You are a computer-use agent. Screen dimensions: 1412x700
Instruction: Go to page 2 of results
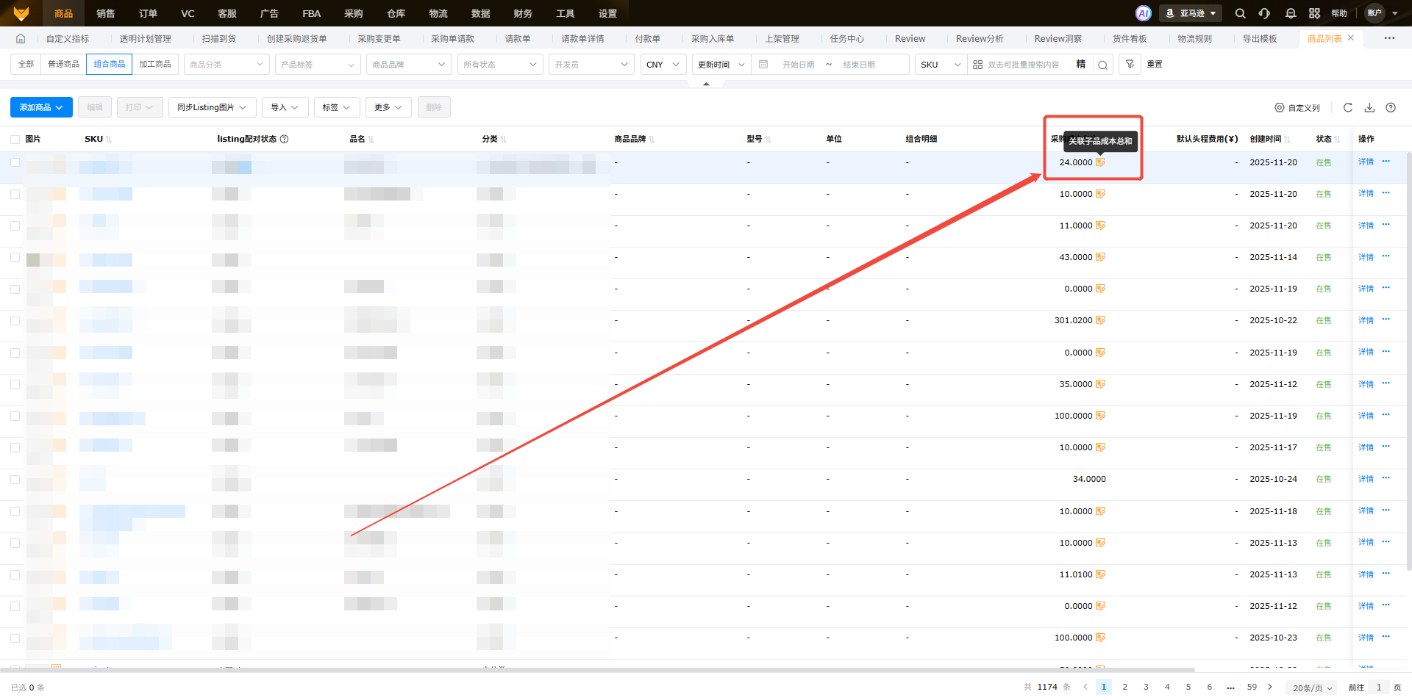pyautogui.click(x=1124, y=687)
